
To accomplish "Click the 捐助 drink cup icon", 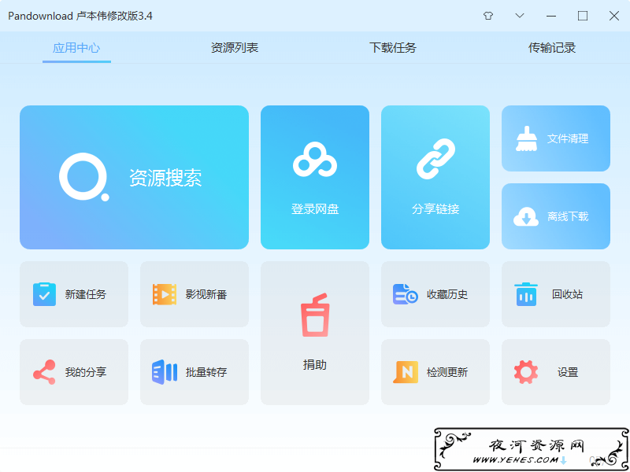I will tap(315, 315).
